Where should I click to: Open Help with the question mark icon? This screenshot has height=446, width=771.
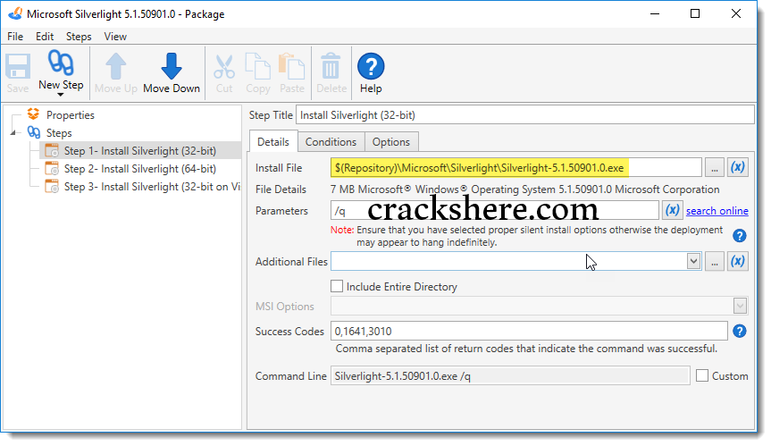pos(371,66)
